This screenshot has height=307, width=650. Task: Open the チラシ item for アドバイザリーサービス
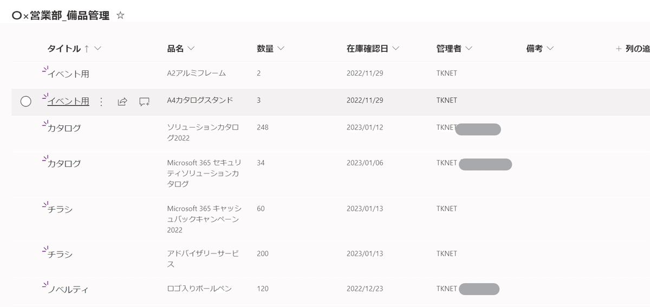(x=60, y=255)
